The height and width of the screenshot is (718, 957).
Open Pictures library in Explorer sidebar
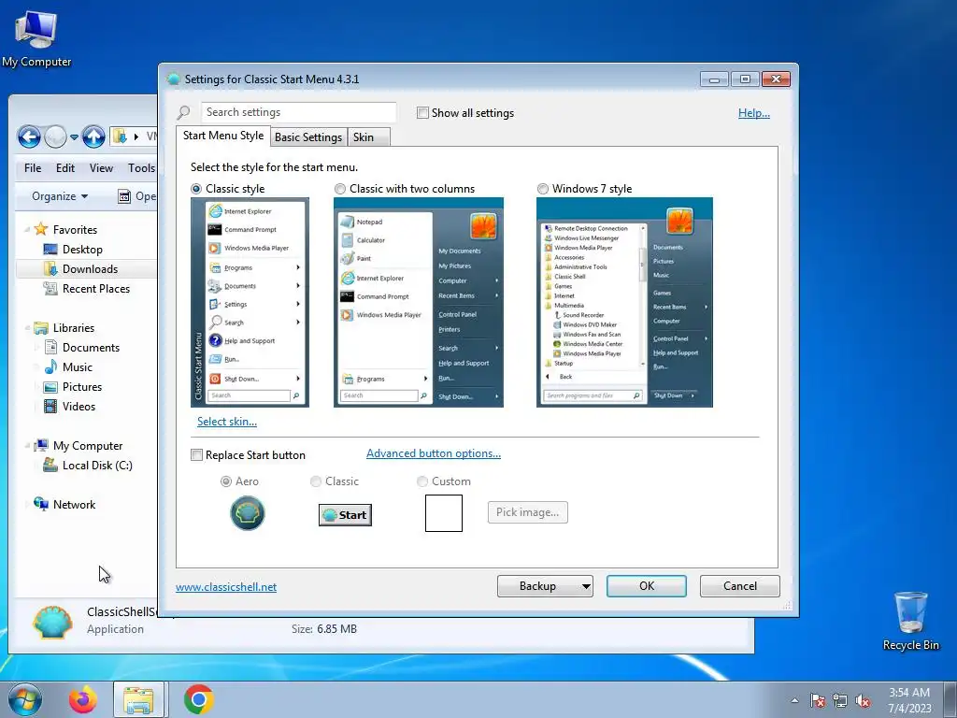82,386
